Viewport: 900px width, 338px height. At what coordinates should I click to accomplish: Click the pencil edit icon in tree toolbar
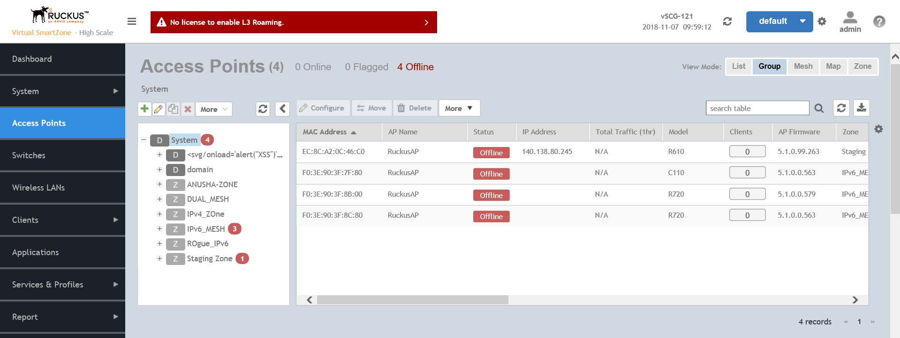159,109
